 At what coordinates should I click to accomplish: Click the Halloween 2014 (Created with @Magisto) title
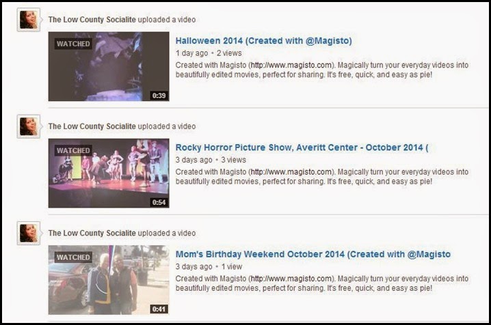[x=263, y=41]
